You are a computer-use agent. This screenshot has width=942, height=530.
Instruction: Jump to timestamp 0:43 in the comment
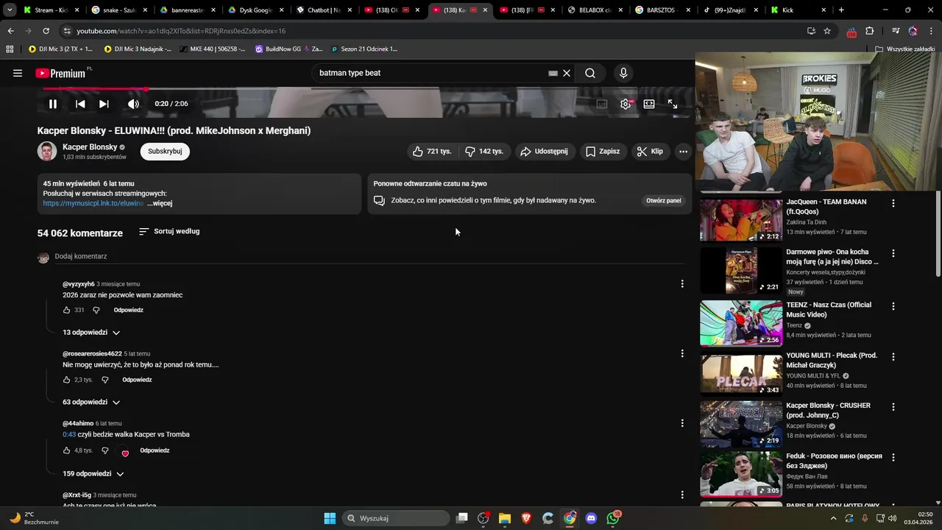click(69, 434)
